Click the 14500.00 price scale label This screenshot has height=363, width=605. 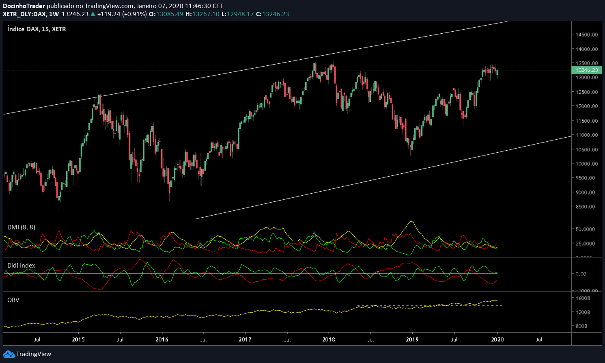coord(586,35)
